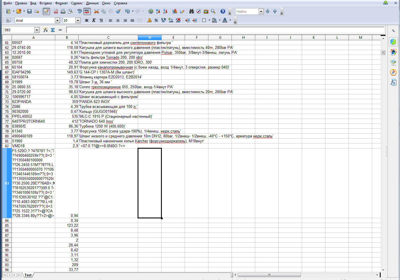The height and width of the screenshot is (280, 400).
Task: Toggle Italic К formatting
Action: click(94, 20)
